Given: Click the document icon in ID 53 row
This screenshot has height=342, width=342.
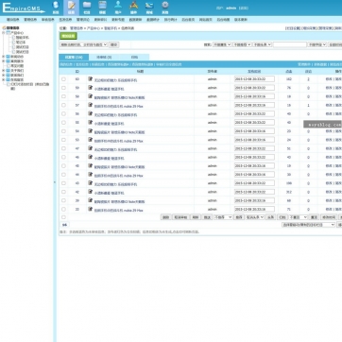Looking at the screenshot, I should [91, 140].
